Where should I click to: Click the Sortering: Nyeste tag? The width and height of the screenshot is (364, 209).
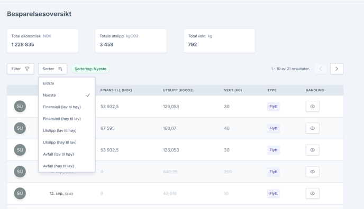[x=90, y=69]
